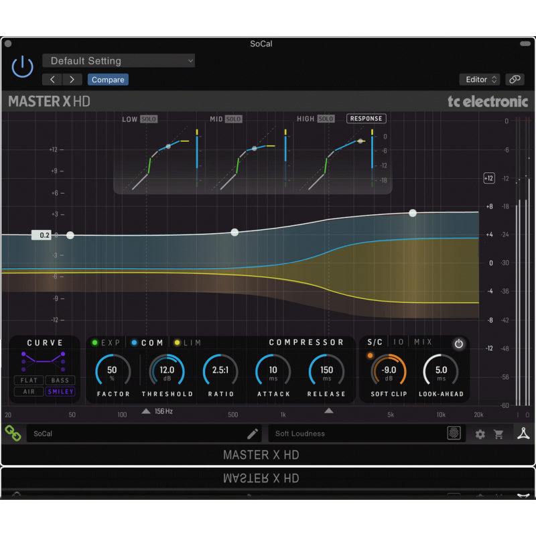The width and height of the screenshot is (536, 536).
Task: Click the SOFT CLIP knob
Action: pos(389,371)
